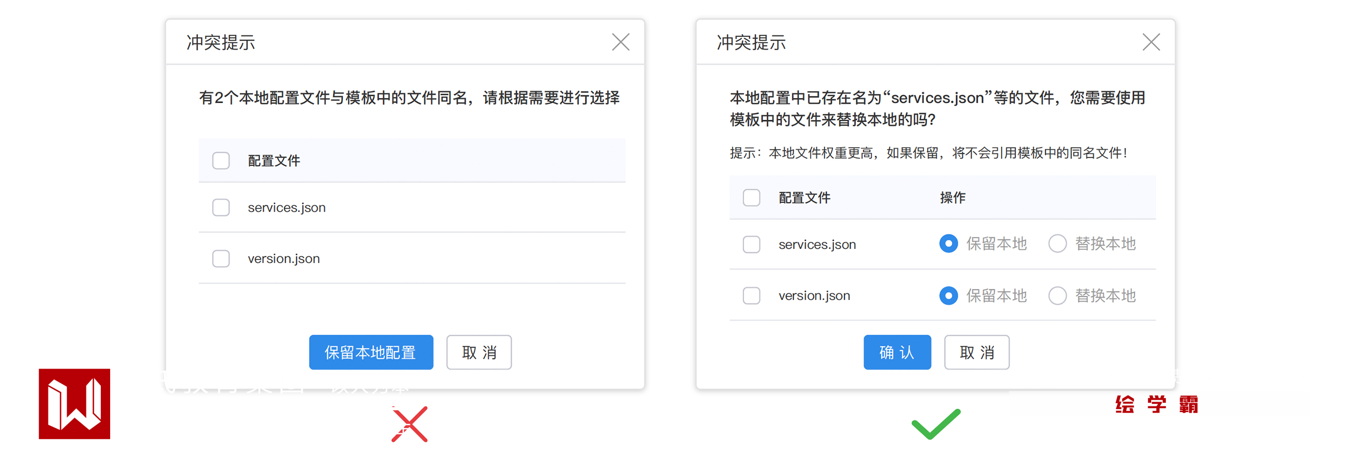Click the 保留本地配置 button
This screenshot has width=1349, height=466.
click(371, 352)
